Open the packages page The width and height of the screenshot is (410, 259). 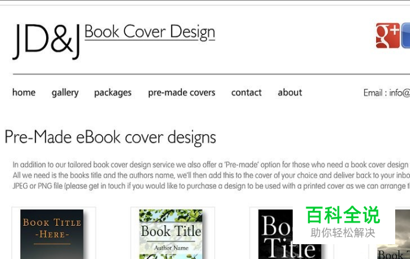[x=113, y=92]
